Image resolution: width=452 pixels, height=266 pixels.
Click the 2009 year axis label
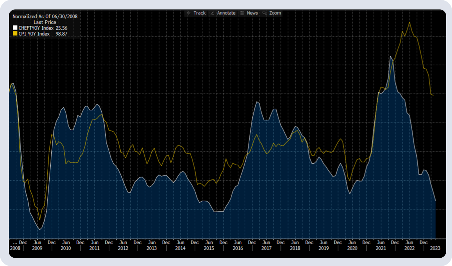[x=37, y=248]
